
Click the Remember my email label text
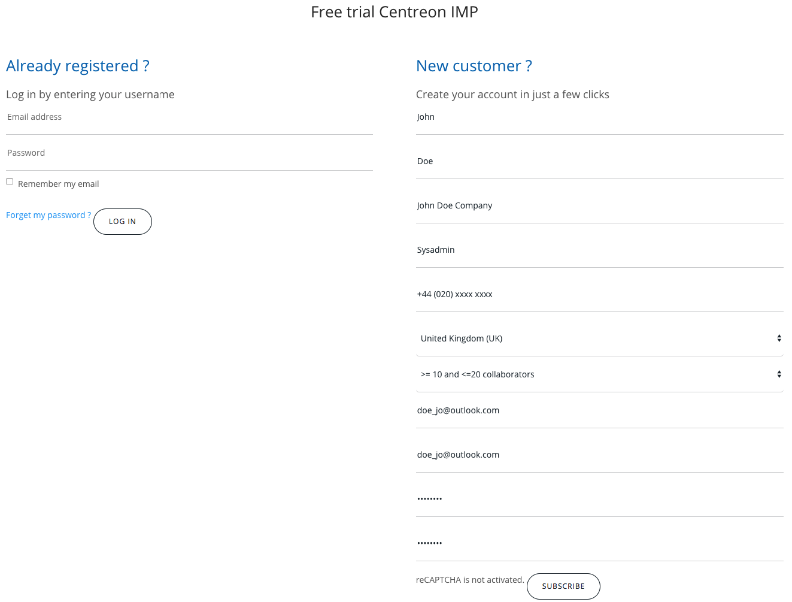pos(59,184)
